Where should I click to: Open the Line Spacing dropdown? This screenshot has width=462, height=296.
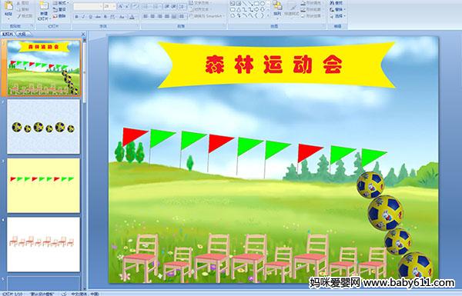click(182, 6)
